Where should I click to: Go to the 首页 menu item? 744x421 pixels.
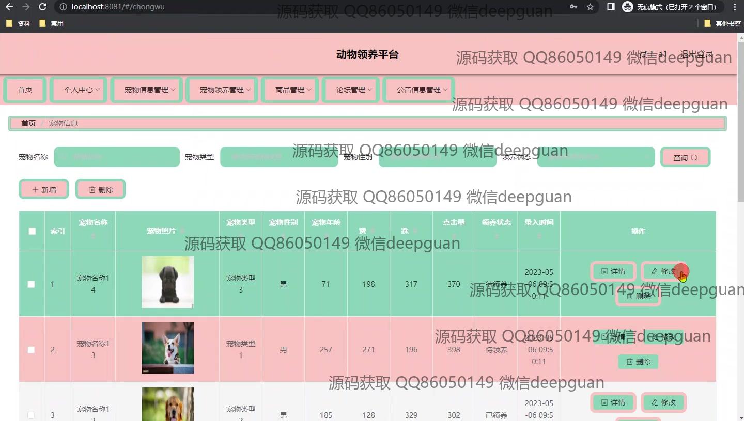25,90
